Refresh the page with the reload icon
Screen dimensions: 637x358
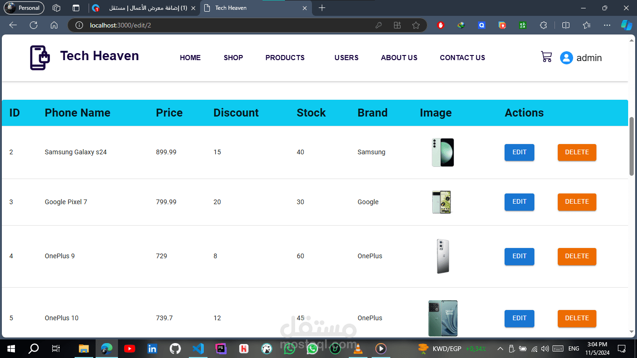[x=34, y=25]
